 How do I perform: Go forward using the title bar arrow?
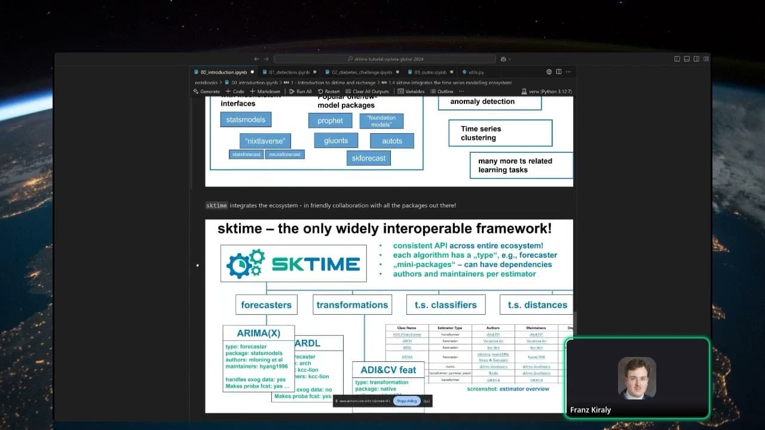pos(267,59)
